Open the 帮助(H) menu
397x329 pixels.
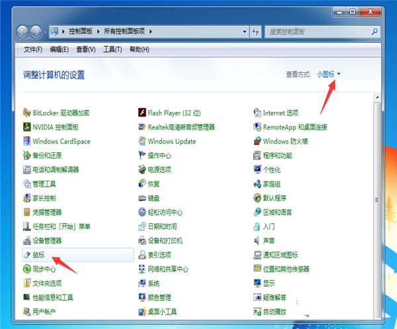point(139,50)
